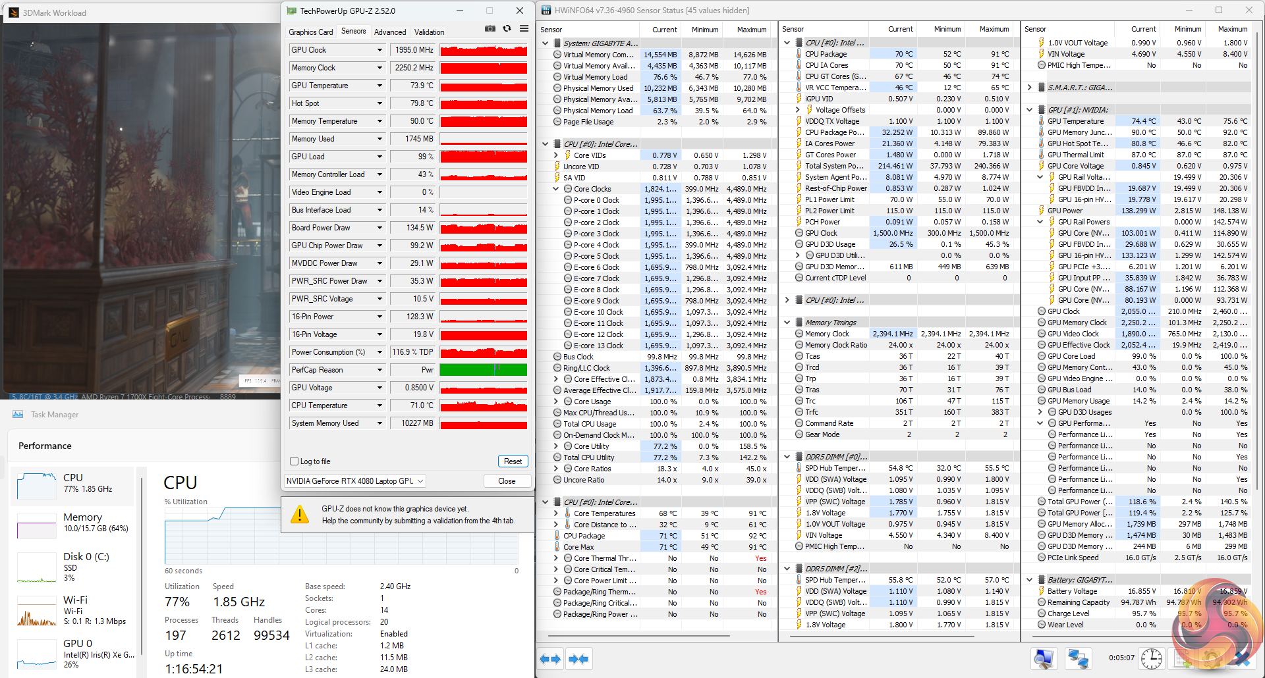Click the sheet with green plus icon in HWiNFO
The image size is (1265, 678).
coord(1184,659)
